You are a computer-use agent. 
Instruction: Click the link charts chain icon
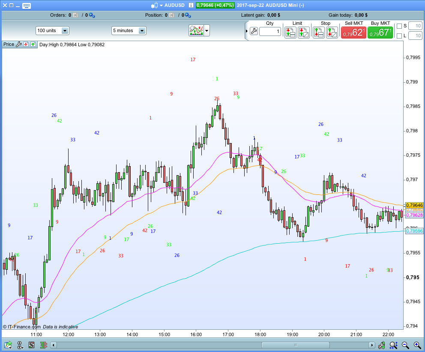click(20, 345)
